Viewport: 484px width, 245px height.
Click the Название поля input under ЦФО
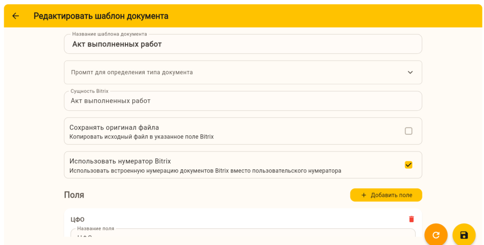[x=242, y=237]
